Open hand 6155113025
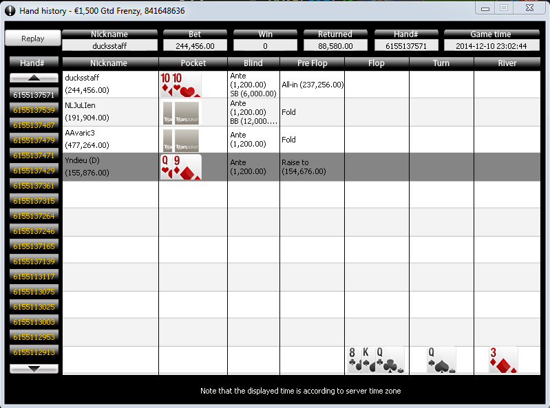The width and height of the screenshot is (550, 408). [34, 307]
